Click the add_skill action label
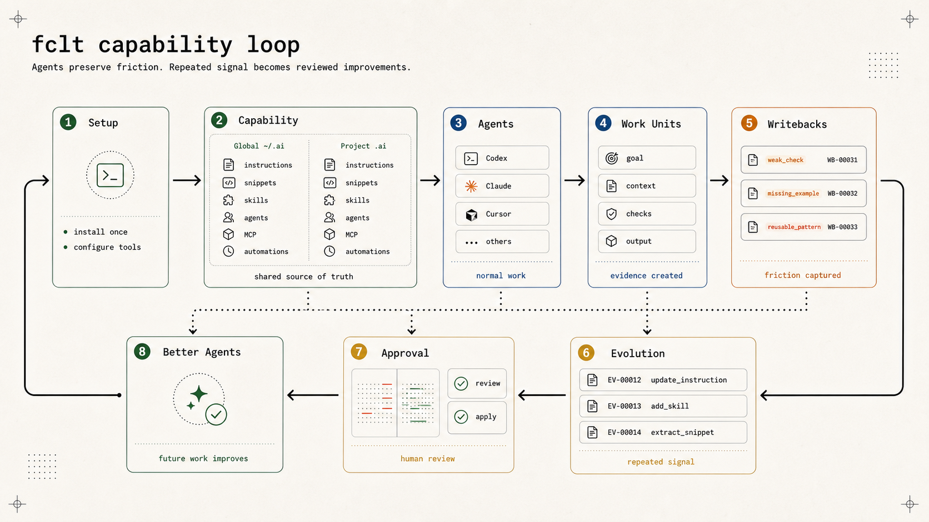 (670, 406)
